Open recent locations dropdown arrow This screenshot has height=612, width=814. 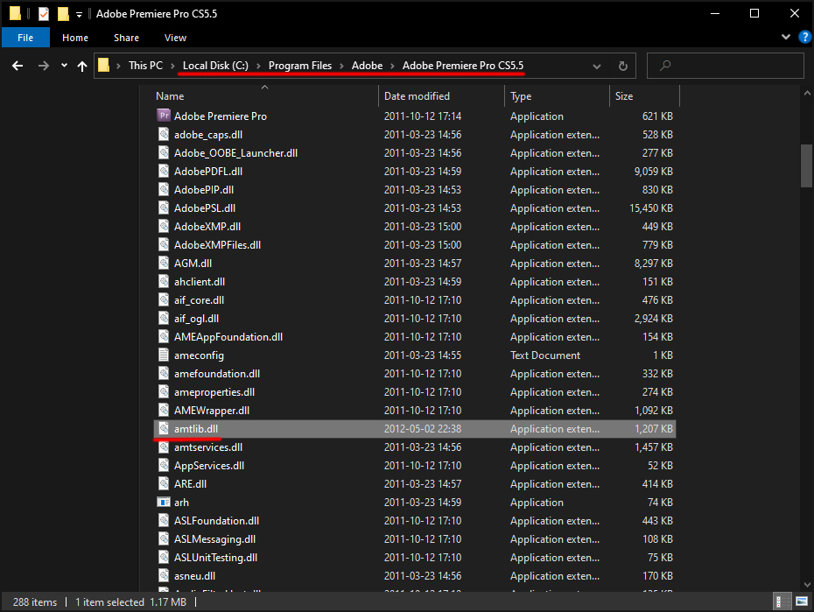[x=65, y=66]
